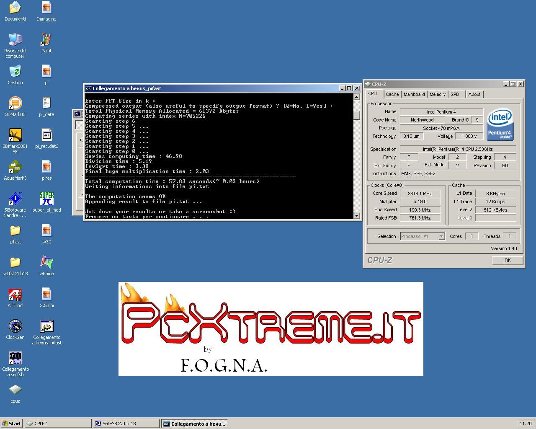This screenshot has height=429, width=536.
Task: Click the taskbar clock showing 11.20
Action: pyautogui.click(x=526, y=424)
